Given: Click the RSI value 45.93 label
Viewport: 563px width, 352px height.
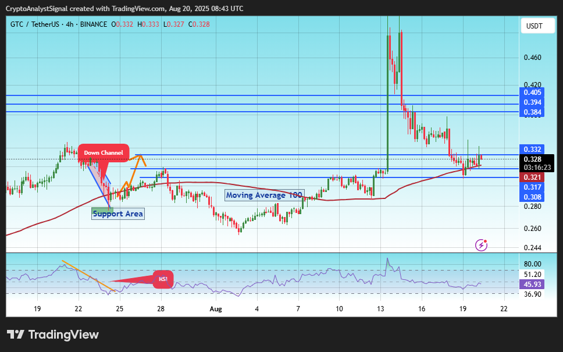Looking at the screenshot, I should coord(532,284).
